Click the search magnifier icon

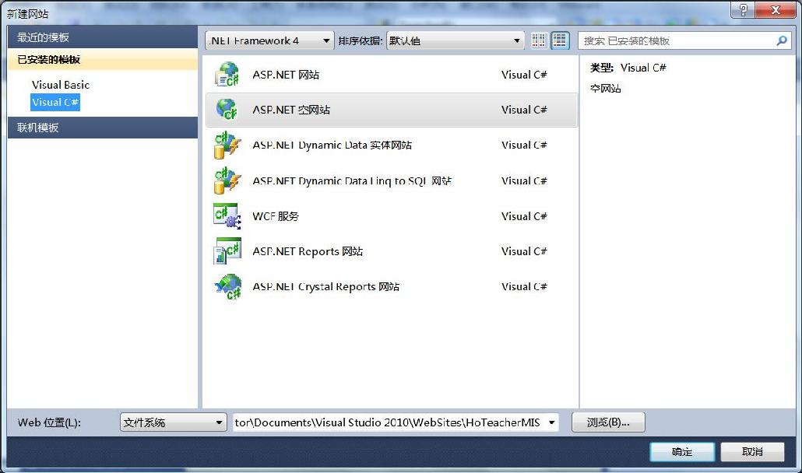pos(781,41)
